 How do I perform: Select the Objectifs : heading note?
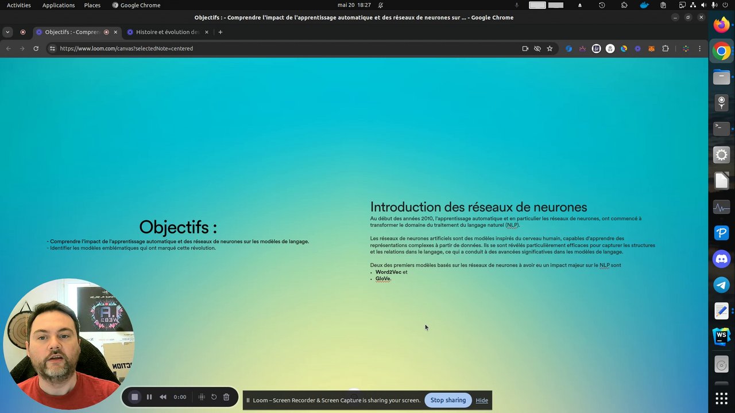(178, 227)
